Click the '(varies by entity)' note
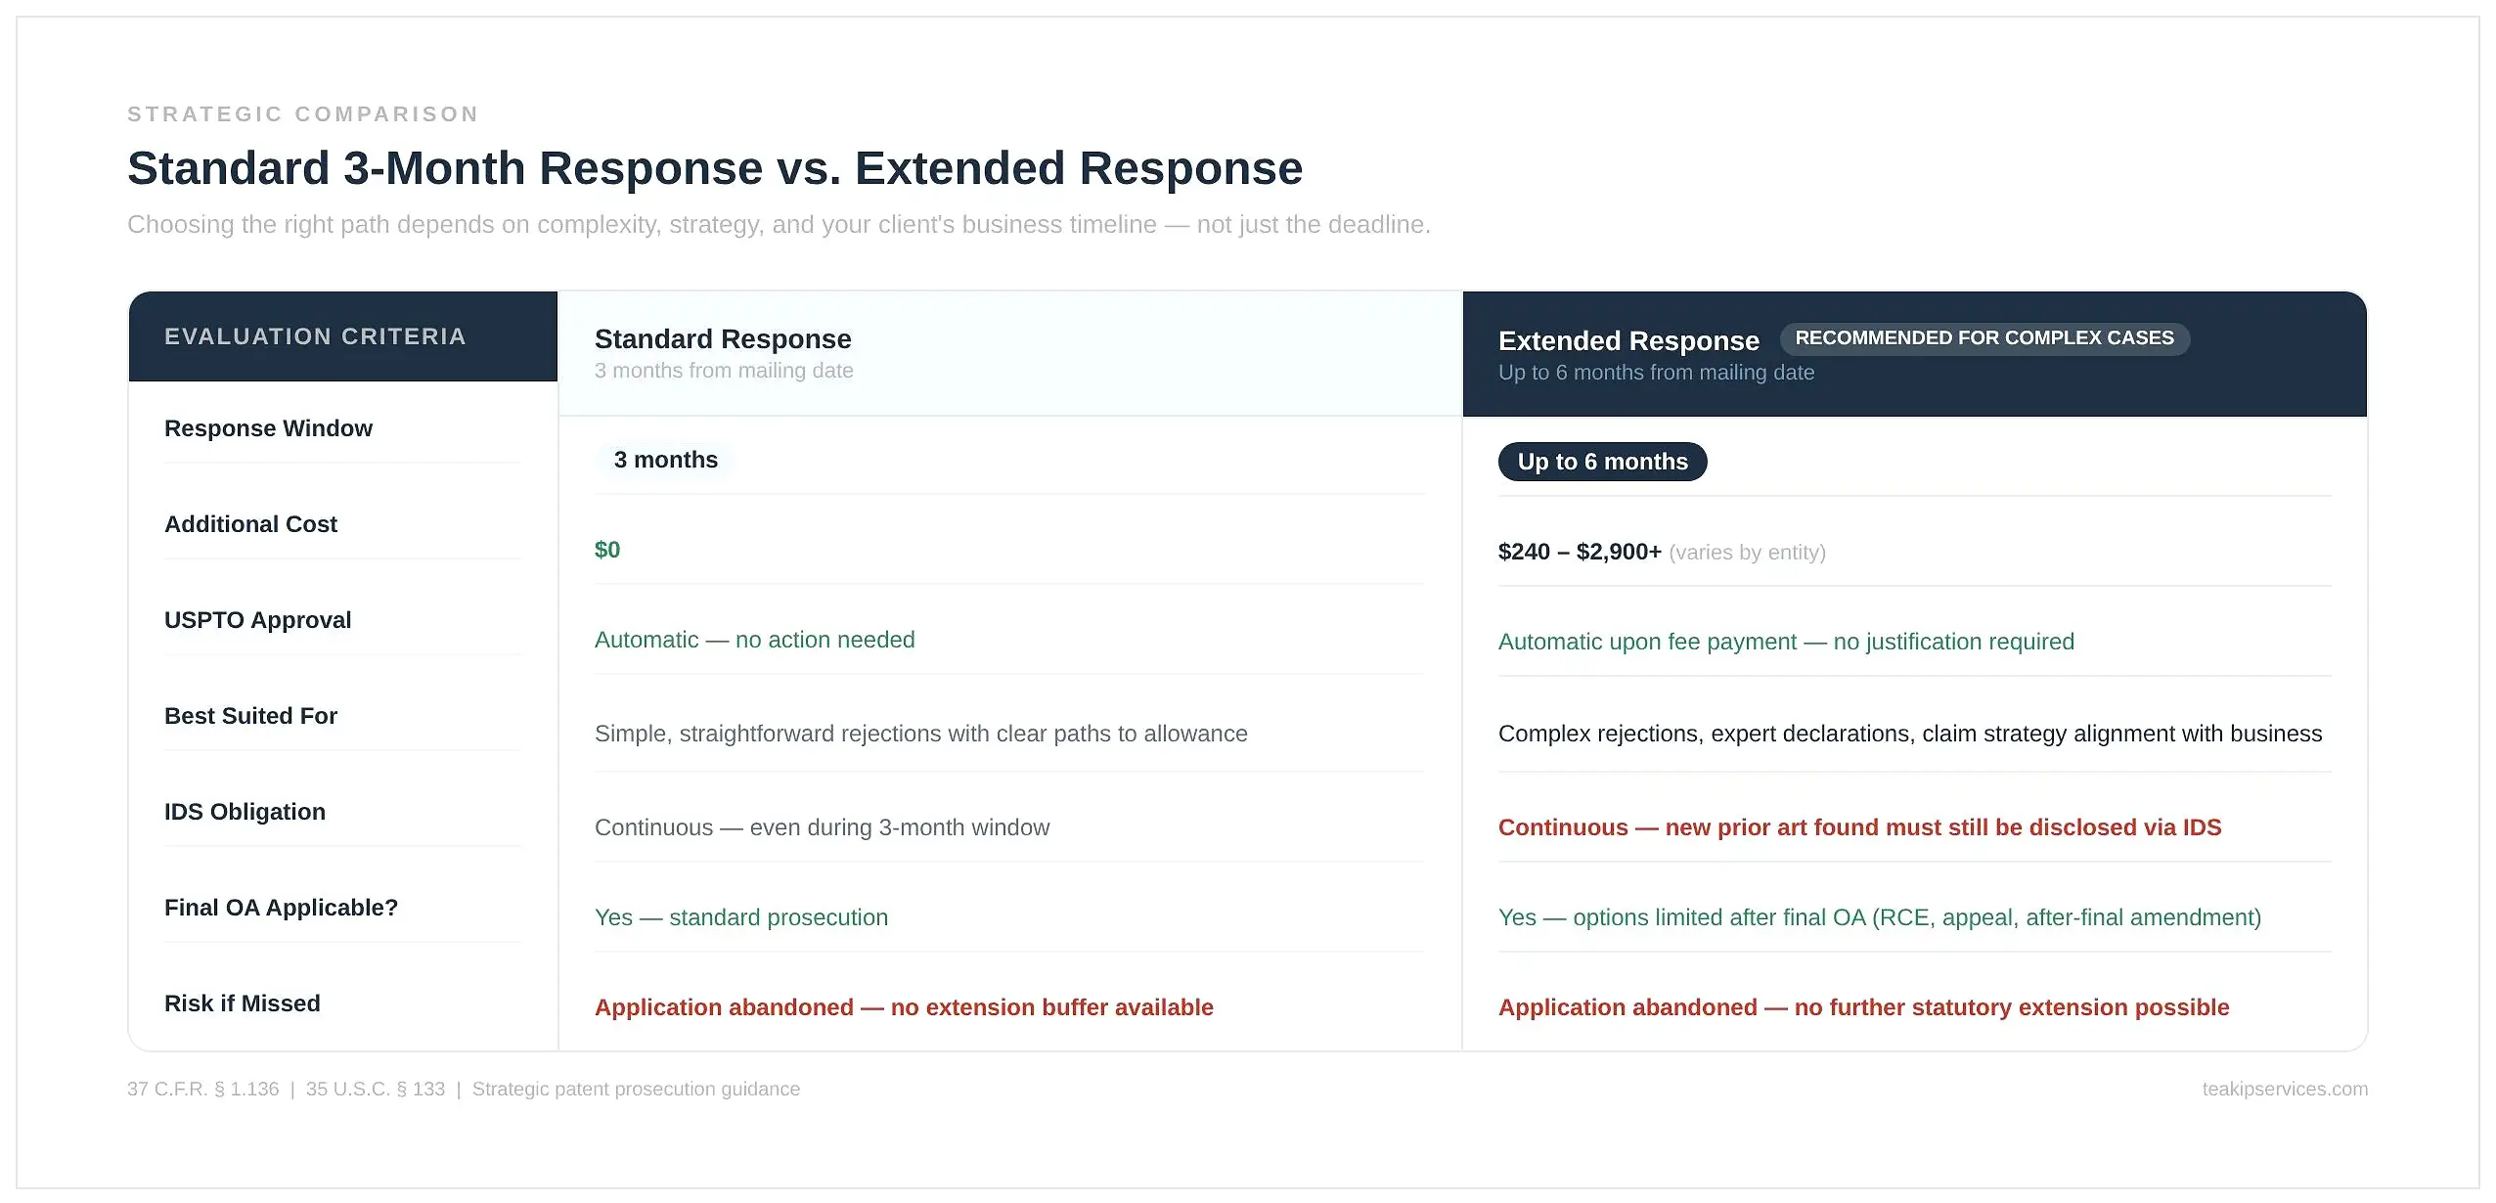 [1747, 553]
